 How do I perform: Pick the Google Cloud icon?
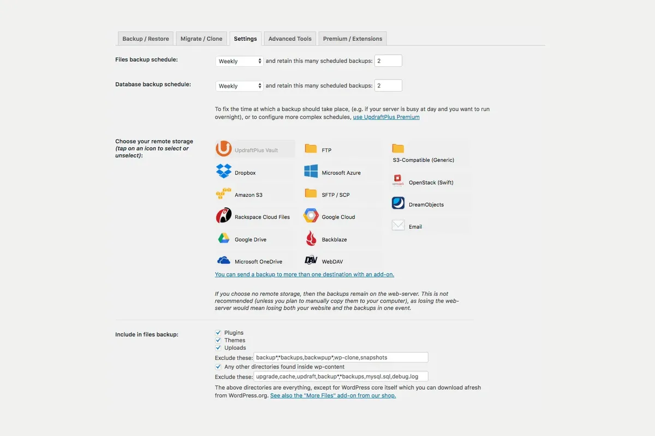point(311,216)
